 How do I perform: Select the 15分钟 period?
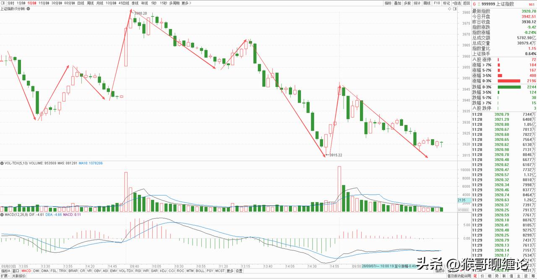(44, 3)
